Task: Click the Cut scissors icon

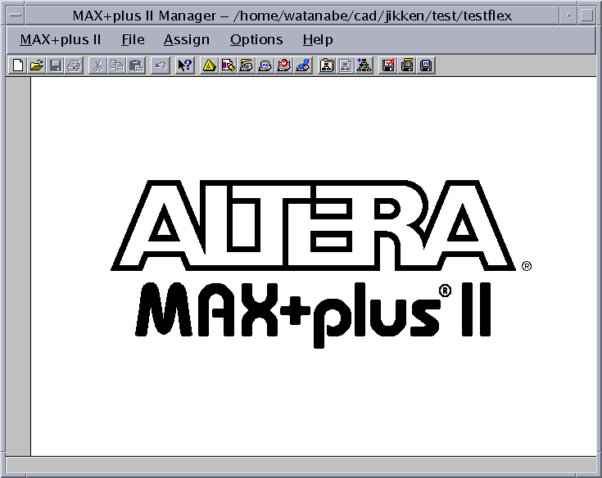Action: [98, 65]
